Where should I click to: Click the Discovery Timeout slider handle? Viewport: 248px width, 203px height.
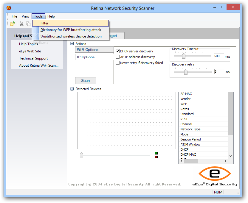tap(184, 56)
